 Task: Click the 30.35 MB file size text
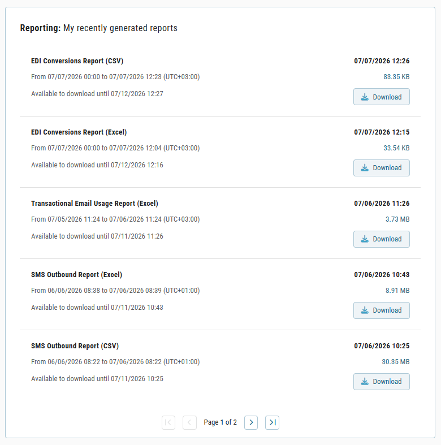396,362
